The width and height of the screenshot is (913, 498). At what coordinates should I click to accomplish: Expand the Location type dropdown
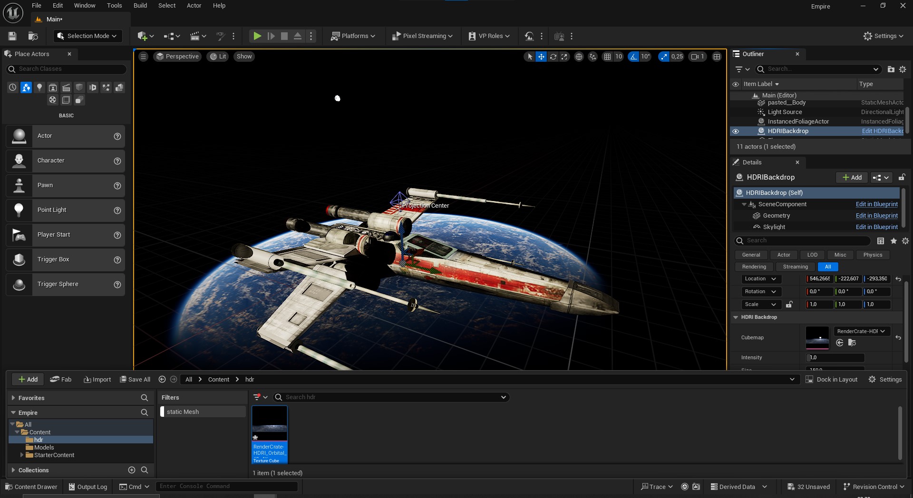coord(761,279)
